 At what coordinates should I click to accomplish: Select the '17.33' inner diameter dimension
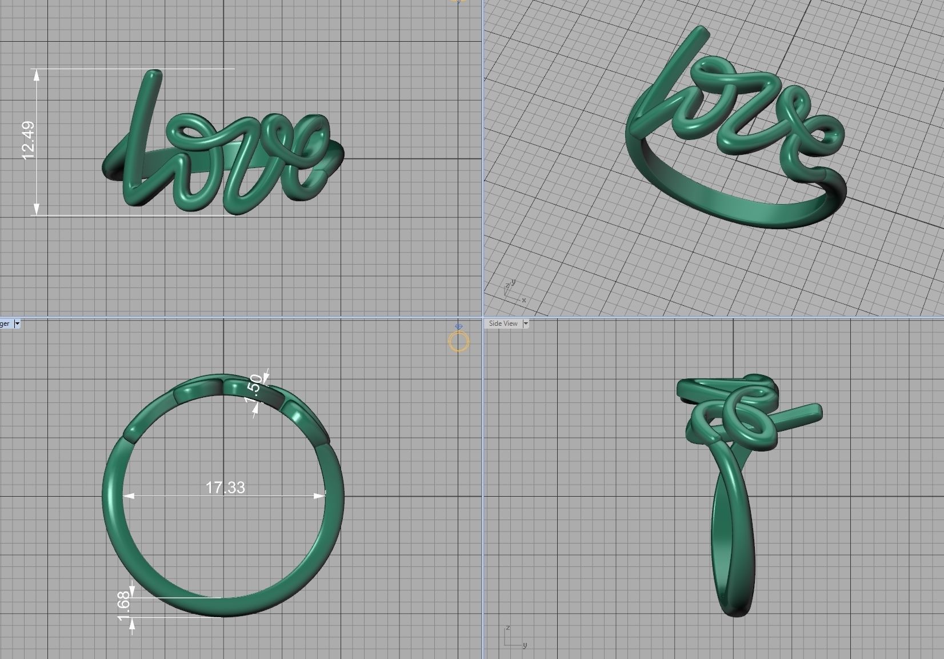click(225, 488)
